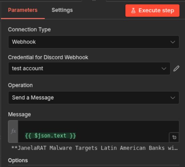
Task: Click the Options section heading
Action: click(x=18, y=160)
